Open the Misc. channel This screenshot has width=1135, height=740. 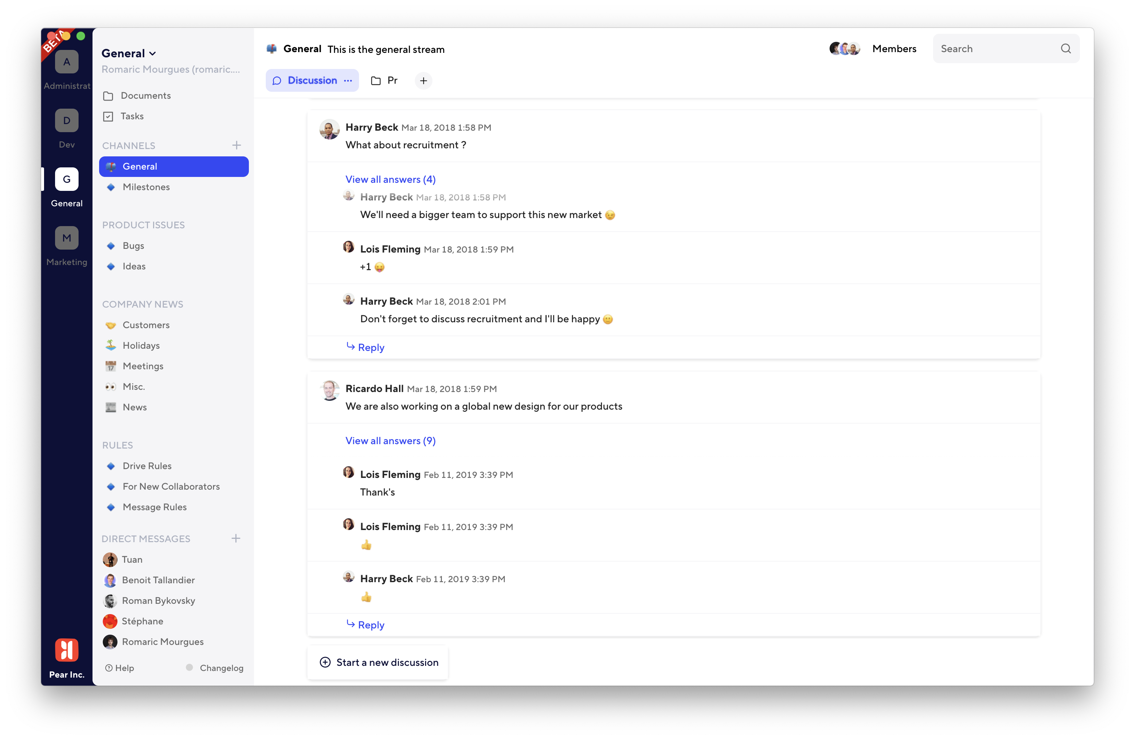[134, 386]
